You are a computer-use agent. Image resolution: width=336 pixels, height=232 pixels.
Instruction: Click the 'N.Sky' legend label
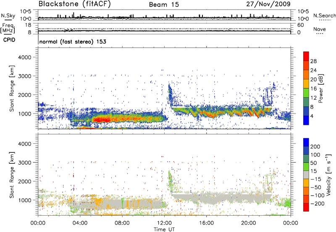click(x=8, y=15)
